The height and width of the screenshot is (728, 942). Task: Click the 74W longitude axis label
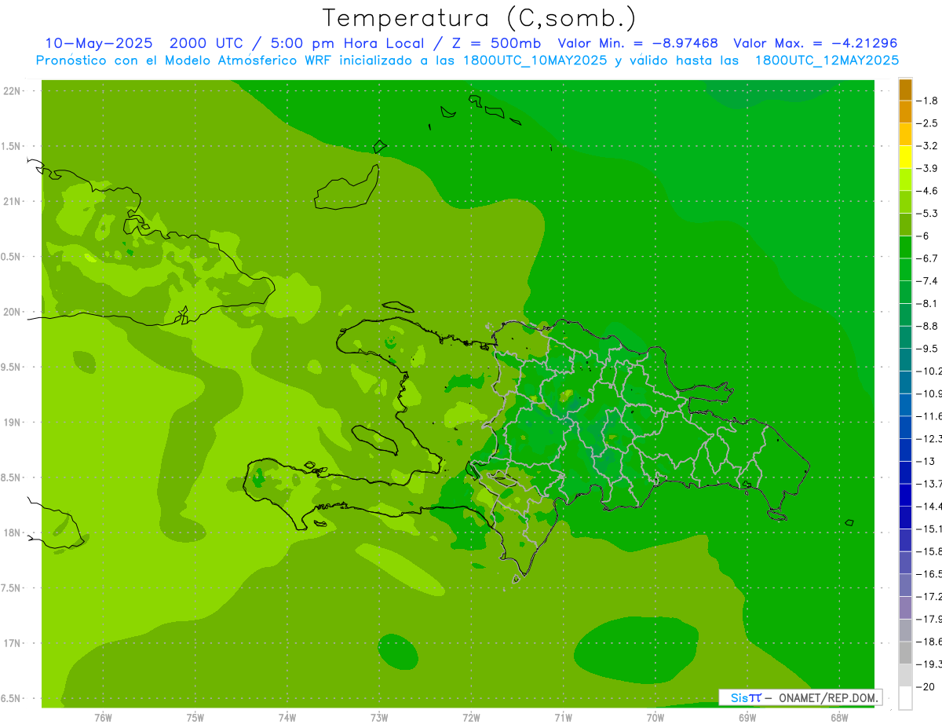[x=287, y=717]
